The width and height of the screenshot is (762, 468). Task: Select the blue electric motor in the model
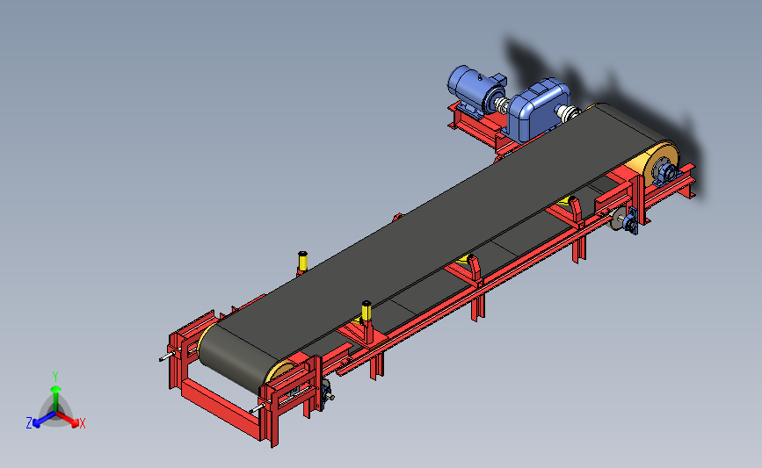(x=475, y=91)
